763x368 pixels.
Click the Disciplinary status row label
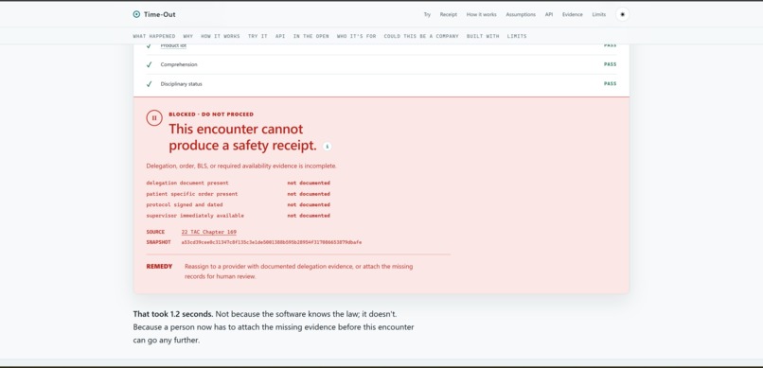tap(181, 84)
